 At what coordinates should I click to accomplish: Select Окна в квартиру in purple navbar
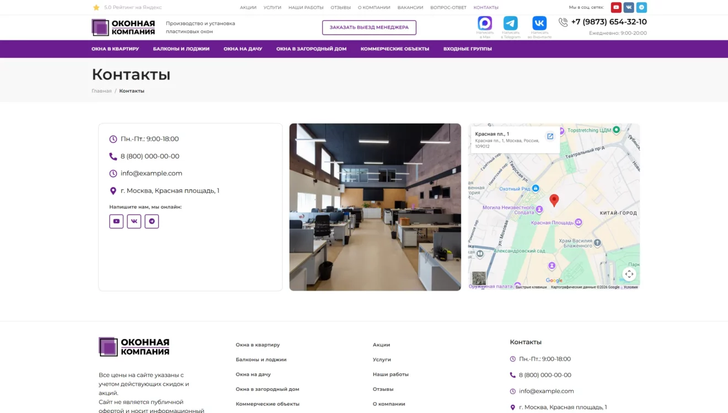[115, 49]
